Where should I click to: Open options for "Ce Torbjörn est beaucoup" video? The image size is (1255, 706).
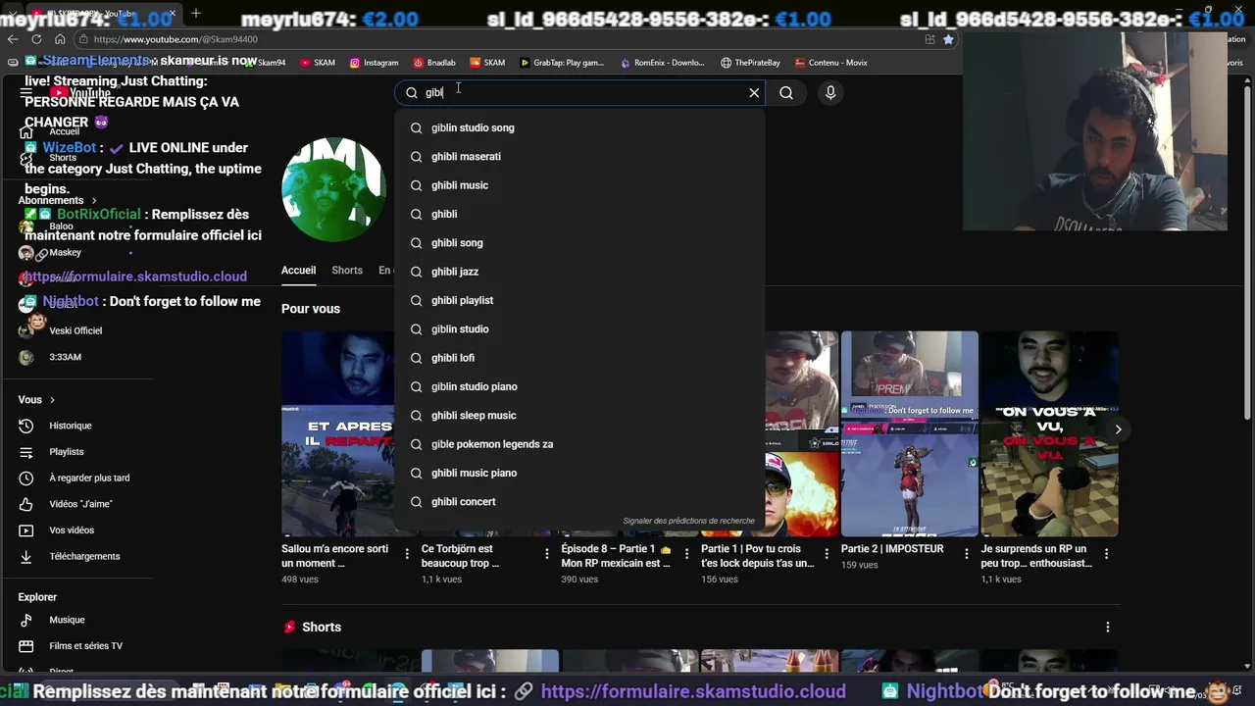click(x=546, y=554)
